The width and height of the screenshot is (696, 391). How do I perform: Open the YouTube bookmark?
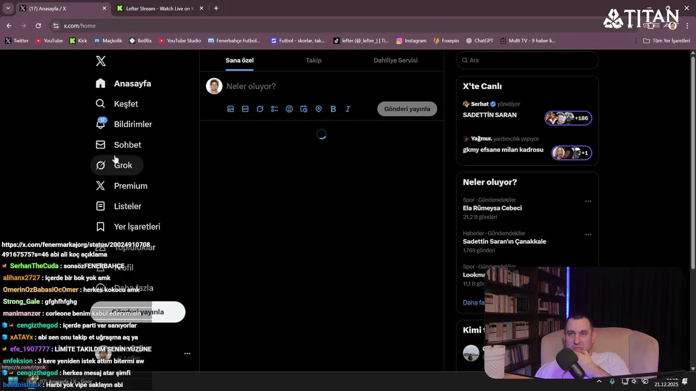[x=49, y=41]
